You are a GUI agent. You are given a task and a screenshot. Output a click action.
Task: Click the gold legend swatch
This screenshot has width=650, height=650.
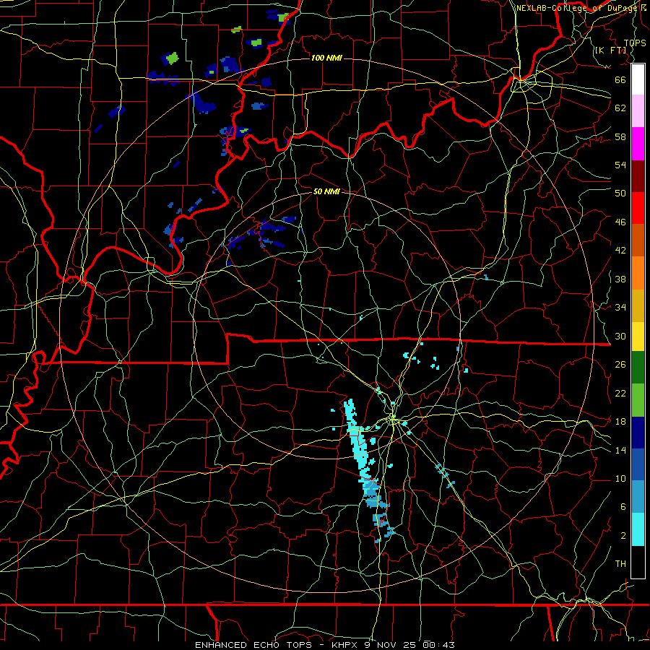click(638, 305)
